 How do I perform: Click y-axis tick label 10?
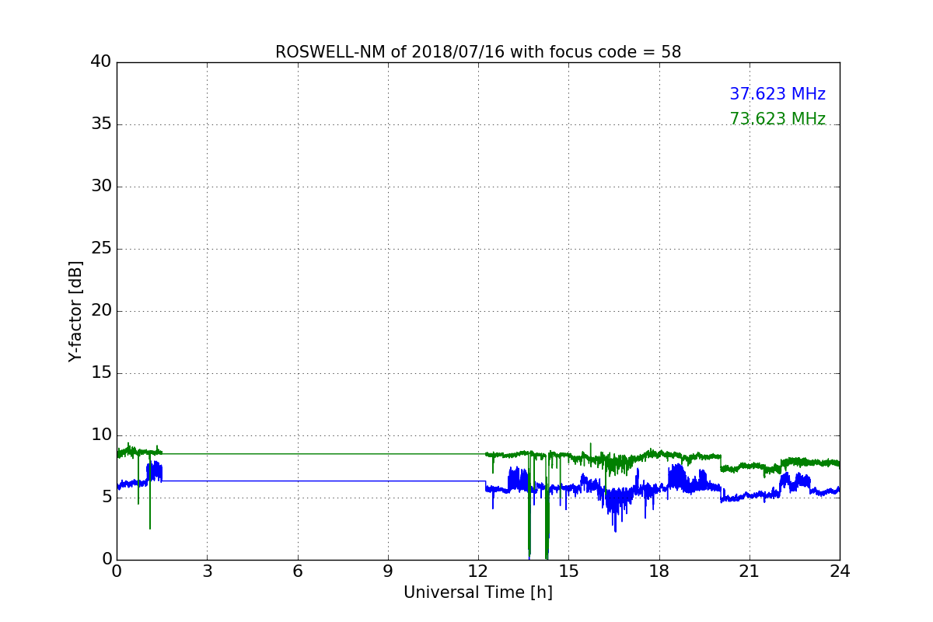[101, 435]
